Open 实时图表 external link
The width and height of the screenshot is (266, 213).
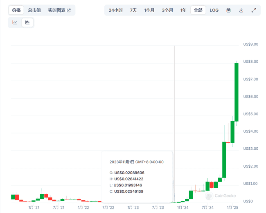tap(59, 10)
